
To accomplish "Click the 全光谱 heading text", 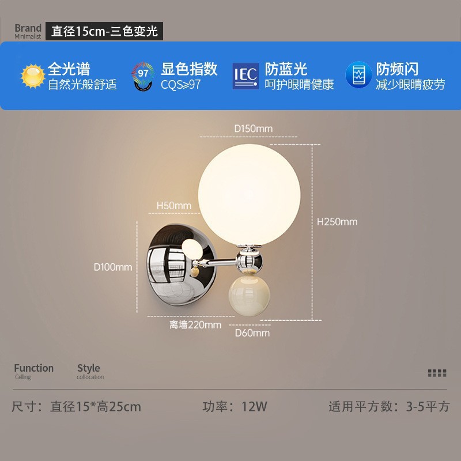I will click(69, 69).
